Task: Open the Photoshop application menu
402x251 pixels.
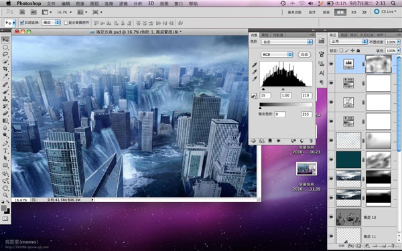Action: pos(29,3)
